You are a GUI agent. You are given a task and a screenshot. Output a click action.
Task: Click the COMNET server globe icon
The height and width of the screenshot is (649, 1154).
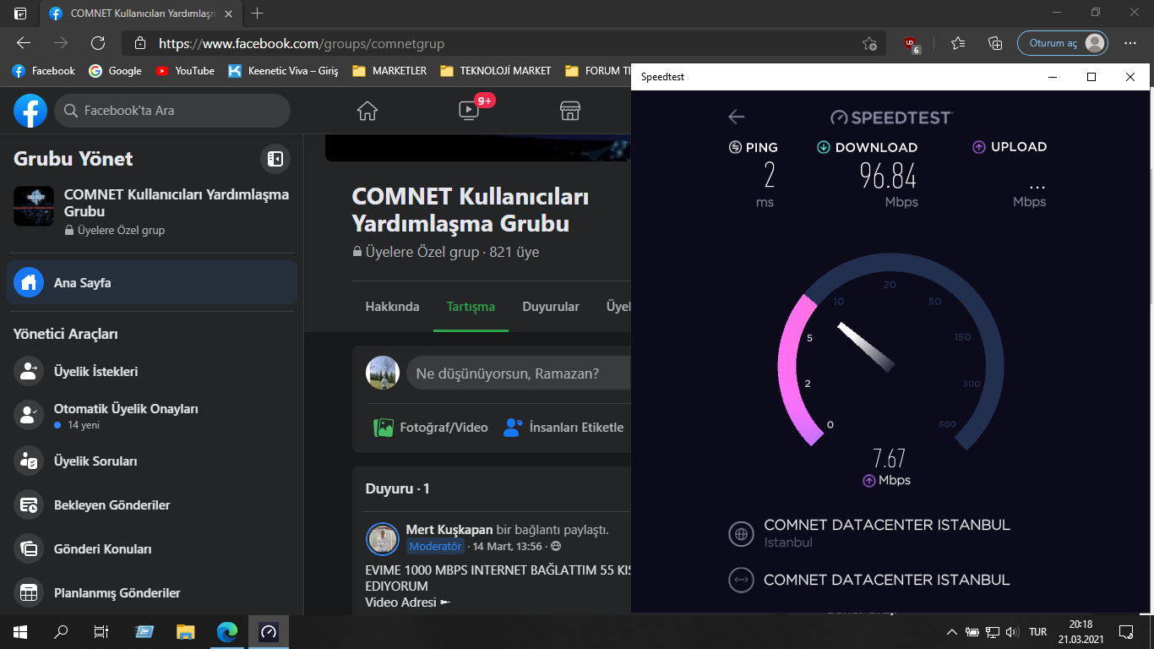coord(741,533)
